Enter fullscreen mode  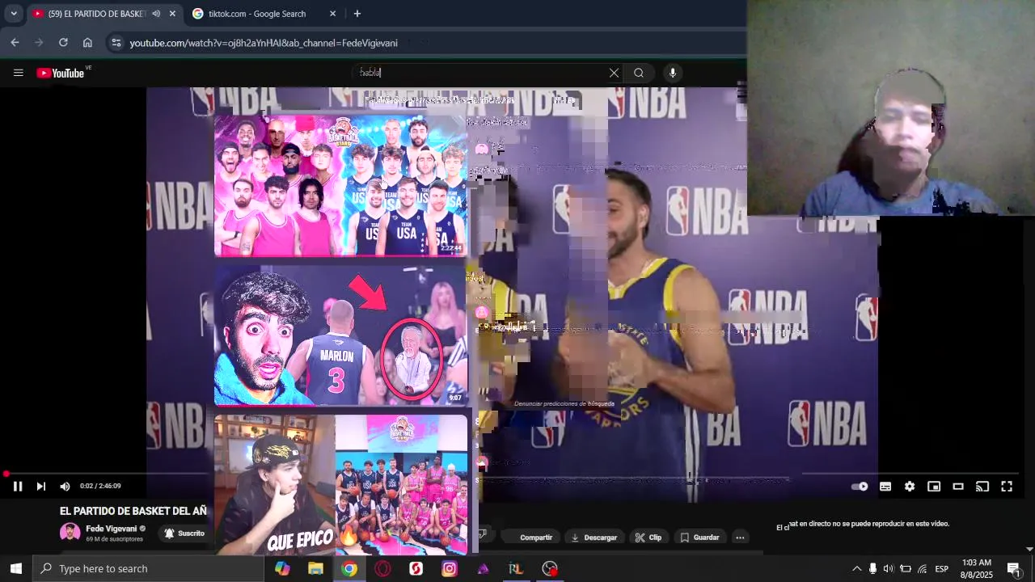tap(1007, 487)
